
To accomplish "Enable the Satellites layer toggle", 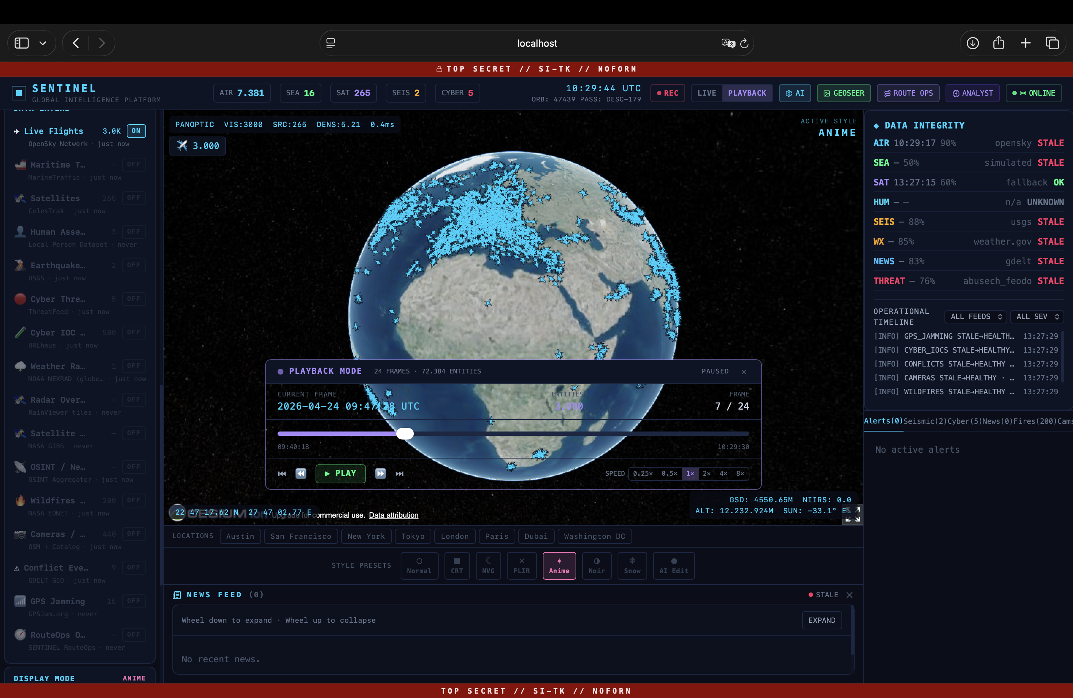I will [x=133, y=198].
